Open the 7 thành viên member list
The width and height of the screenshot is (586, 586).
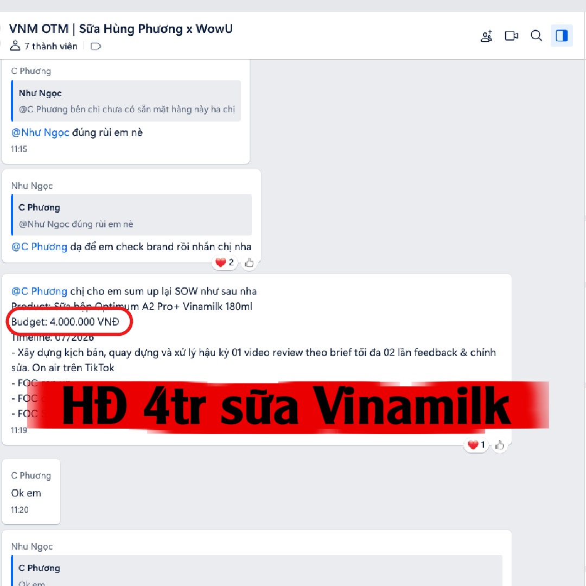(x=44, y=46)
